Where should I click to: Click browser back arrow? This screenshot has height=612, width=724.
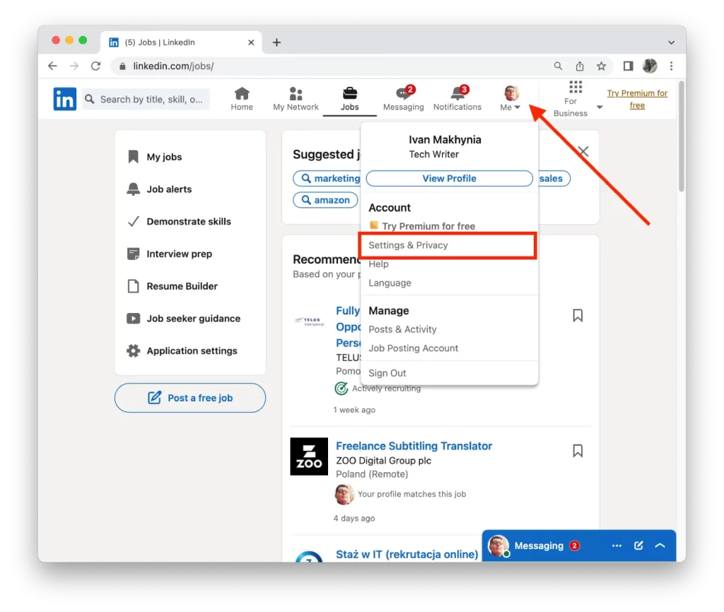coord(52,66)
